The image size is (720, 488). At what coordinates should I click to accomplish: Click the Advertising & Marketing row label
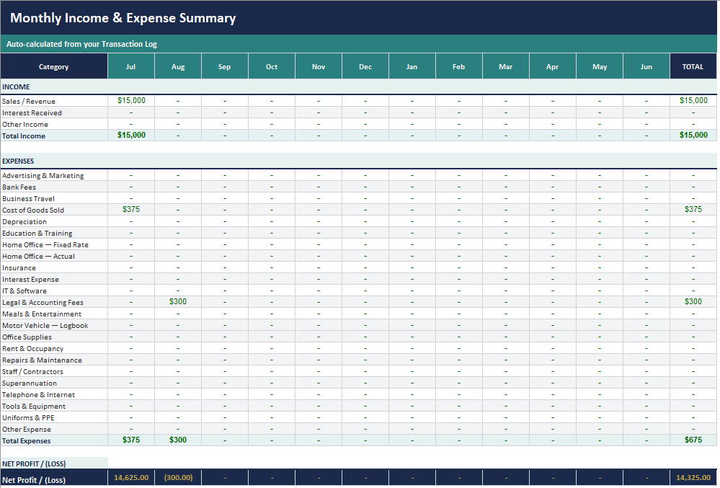point(42,175)
